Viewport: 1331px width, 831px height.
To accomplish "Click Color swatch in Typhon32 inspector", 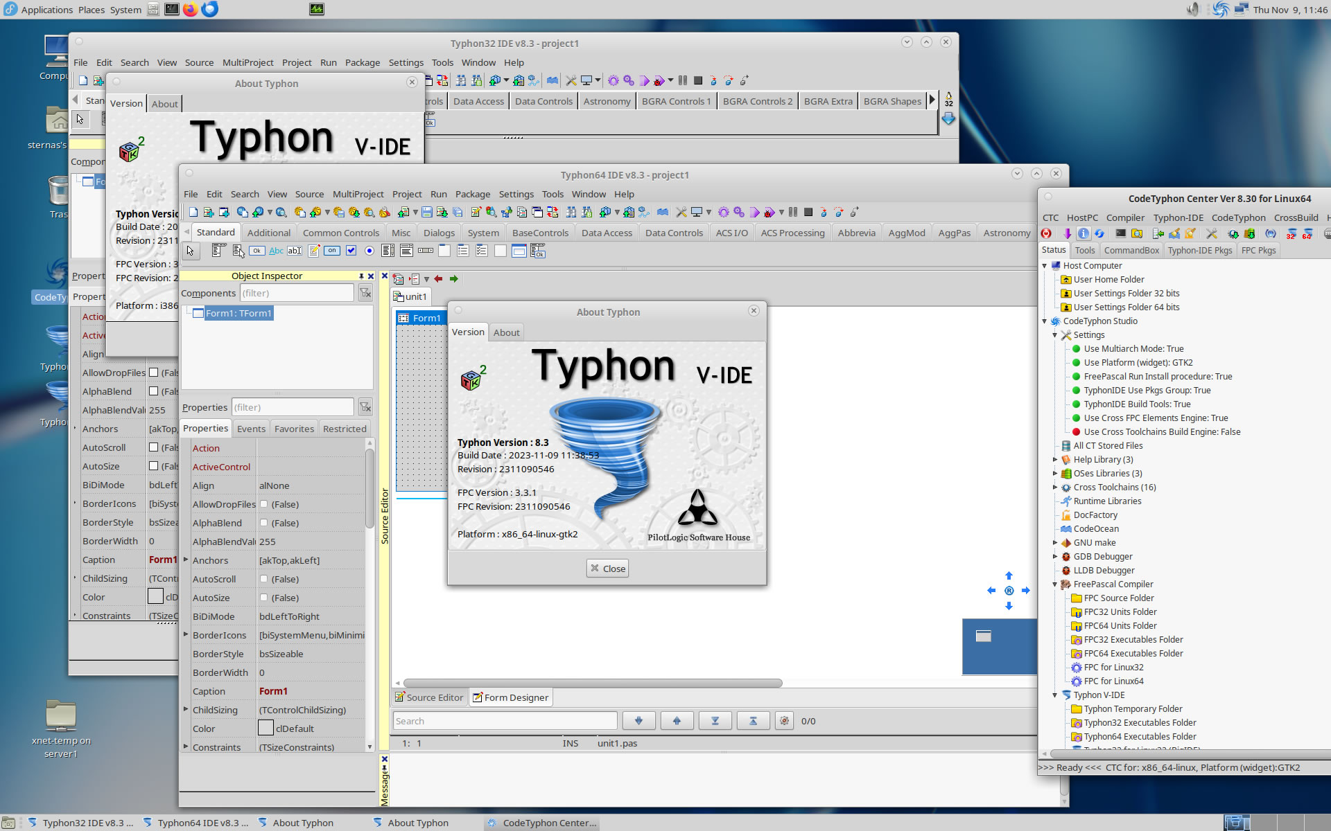I will pyautogui.click(x=155, y=596).
